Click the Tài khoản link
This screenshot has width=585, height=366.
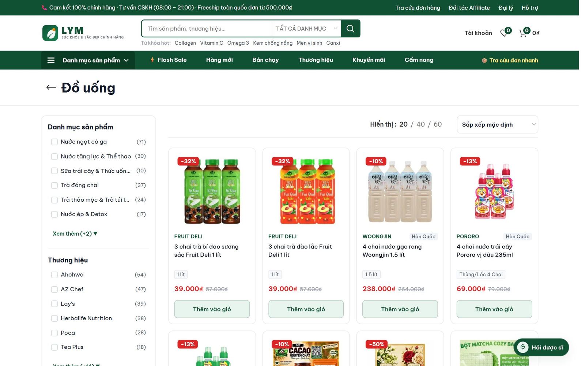tap(478, 33)
